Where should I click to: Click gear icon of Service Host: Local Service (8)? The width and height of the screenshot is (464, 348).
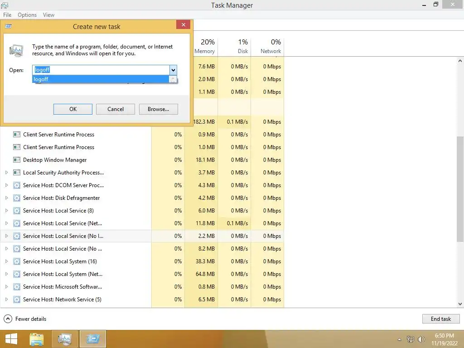pyautogui.click(x=17, y=211)
